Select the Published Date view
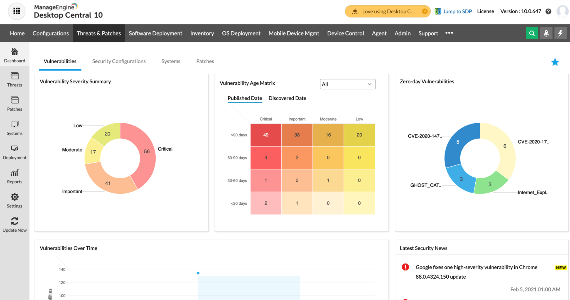Image resolution: width=570 pixels, height=300 pixels. tap(245, 98)
